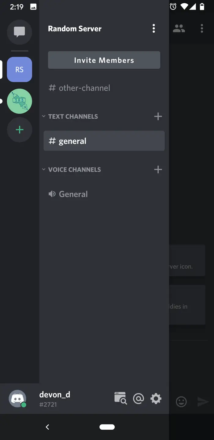
Task: Tap the Invite Members button
Action: [104, 60]
